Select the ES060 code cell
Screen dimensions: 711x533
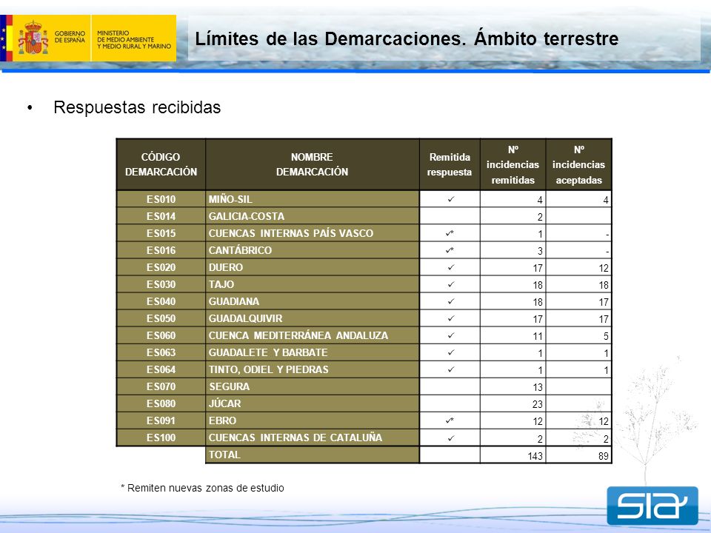pyautogui.click(x=161, y=335)
